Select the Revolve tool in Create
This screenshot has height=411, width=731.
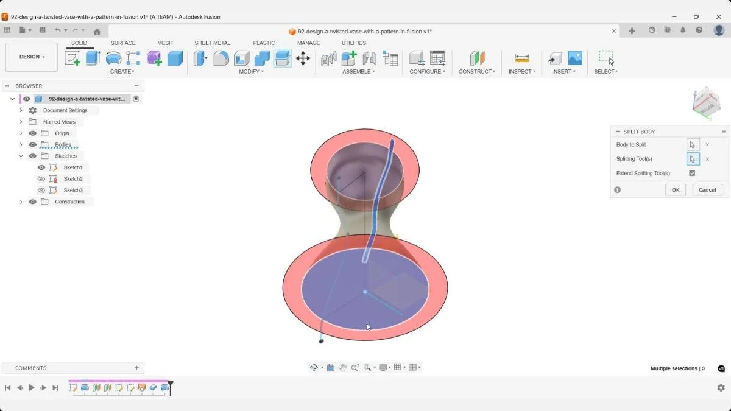point(113,57)
